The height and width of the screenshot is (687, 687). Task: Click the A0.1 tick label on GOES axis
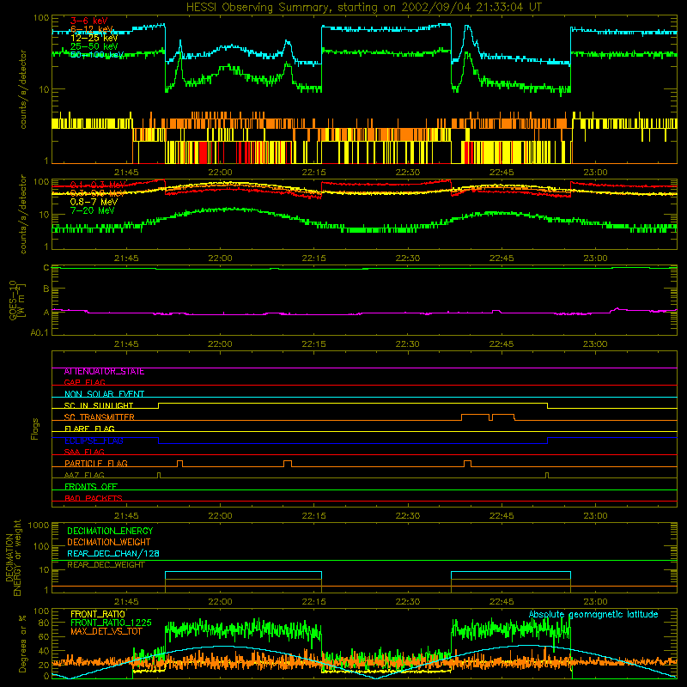coord(40,333)
